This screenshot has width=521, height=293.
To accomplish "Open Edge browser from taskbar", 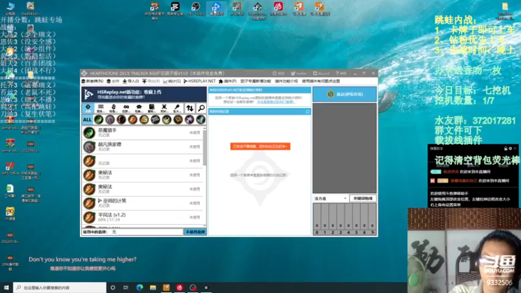I will coord(139,288).
